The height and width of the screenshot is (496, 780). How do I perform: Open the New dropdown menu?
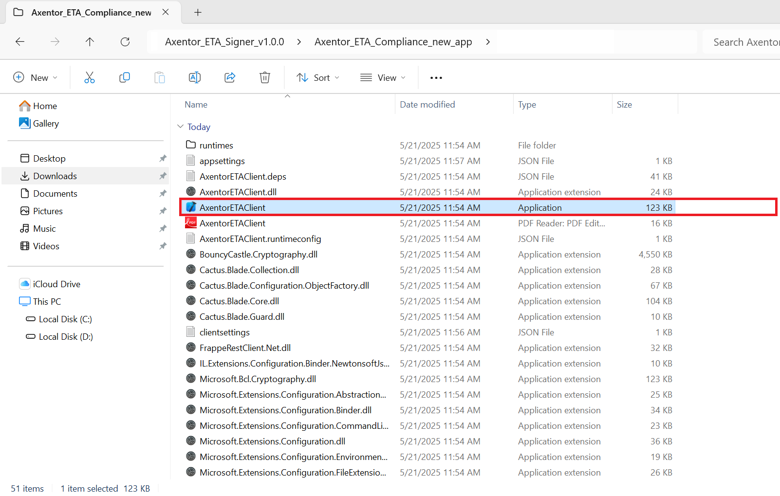[x=36, y=77]
